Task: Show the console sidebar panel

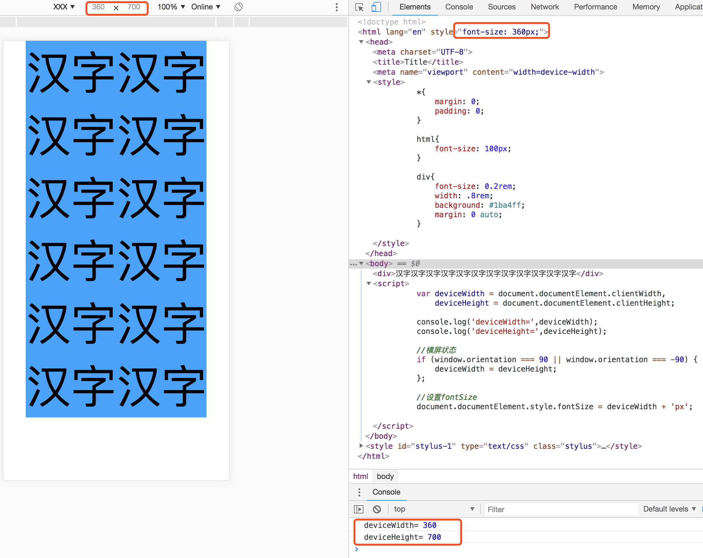Action: coord(359,509)
